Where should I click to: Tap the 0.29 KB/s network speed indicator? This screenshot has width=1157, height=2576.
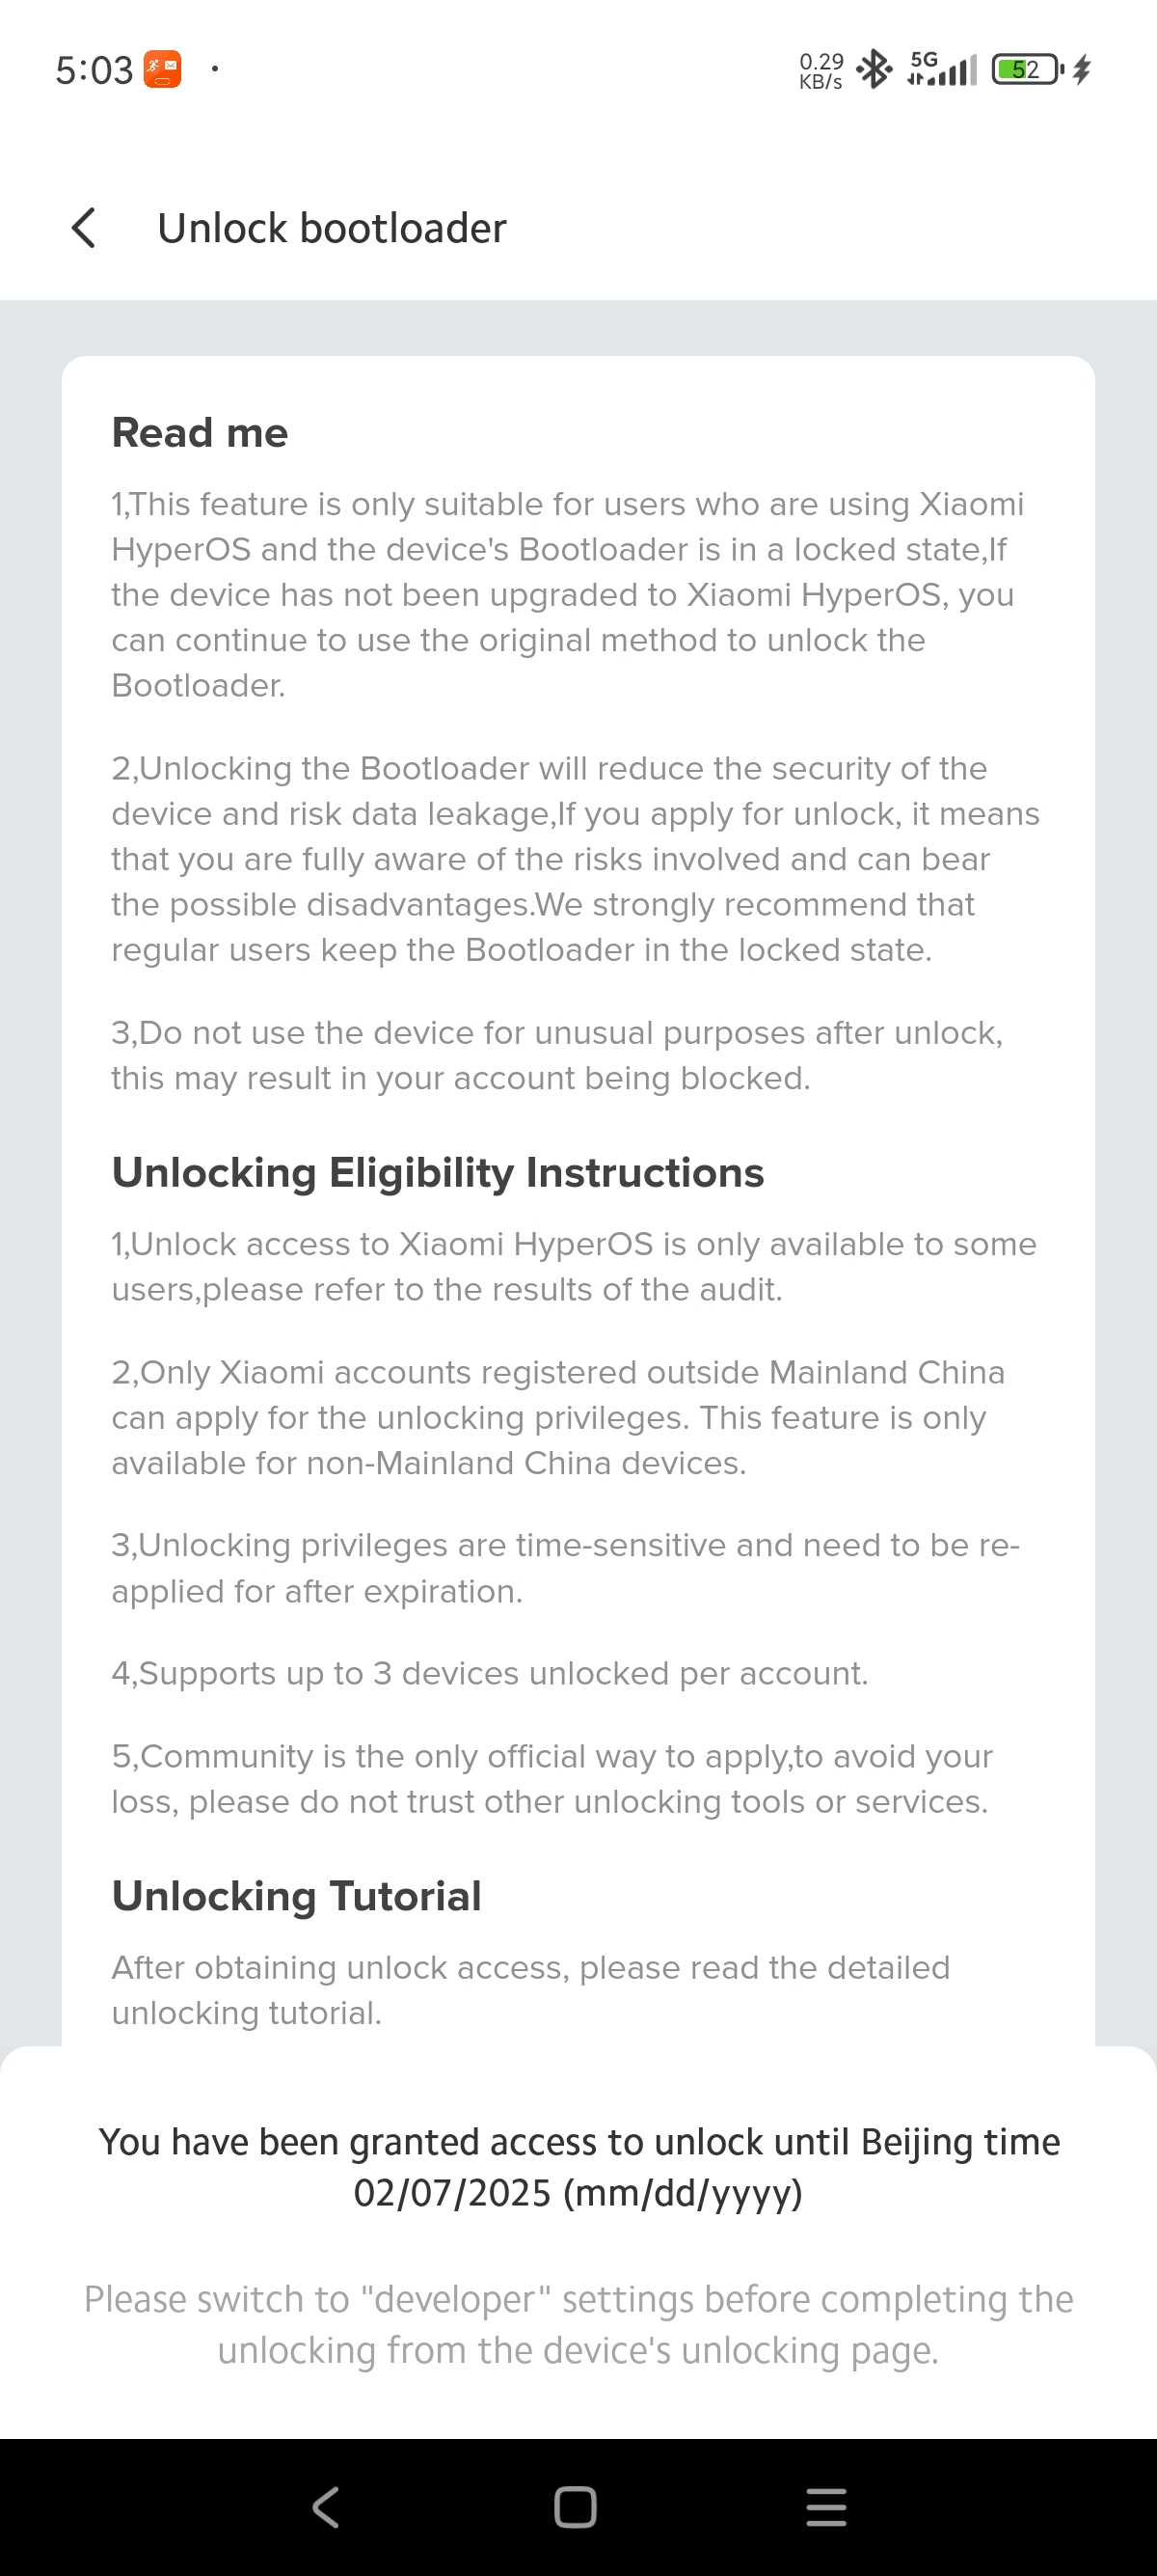[821, 70]
